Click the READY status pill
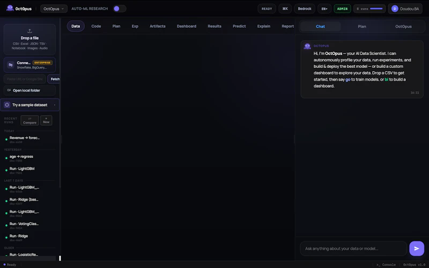The width and height of the screenshot is (429, 268). (x=267, y=9)
